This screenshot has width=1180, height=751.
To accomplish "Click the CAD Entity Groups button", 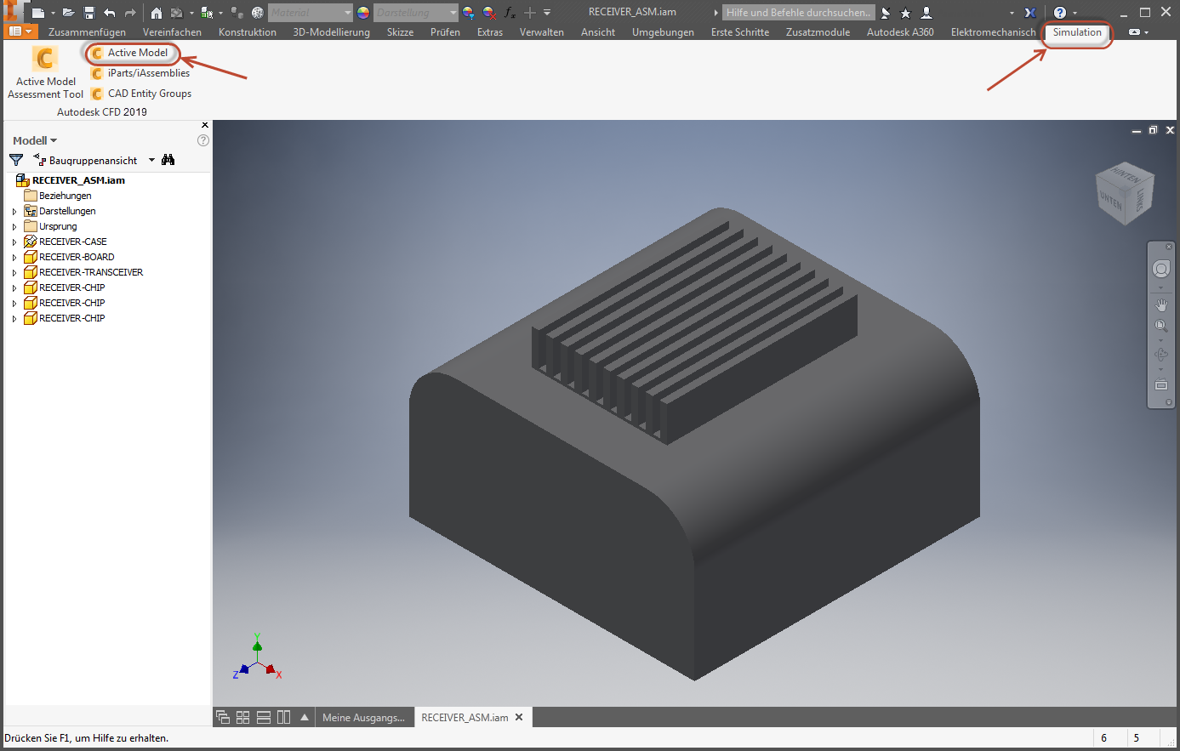I will [142, 94].
